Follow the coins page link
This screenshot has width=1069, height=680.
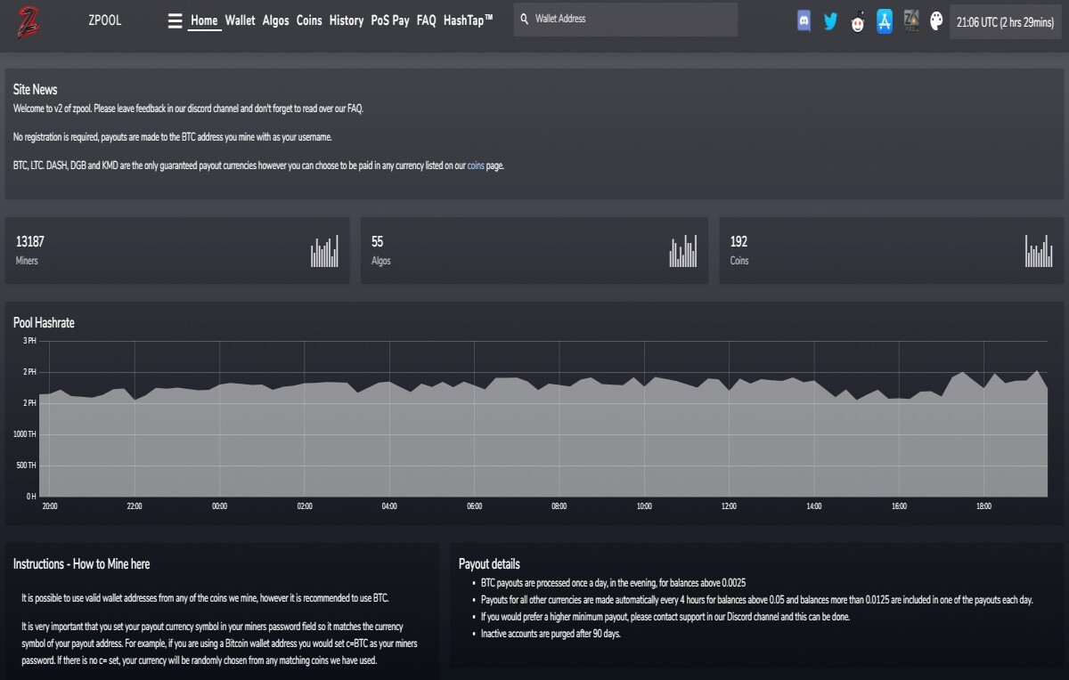click(x=476, y=166)
